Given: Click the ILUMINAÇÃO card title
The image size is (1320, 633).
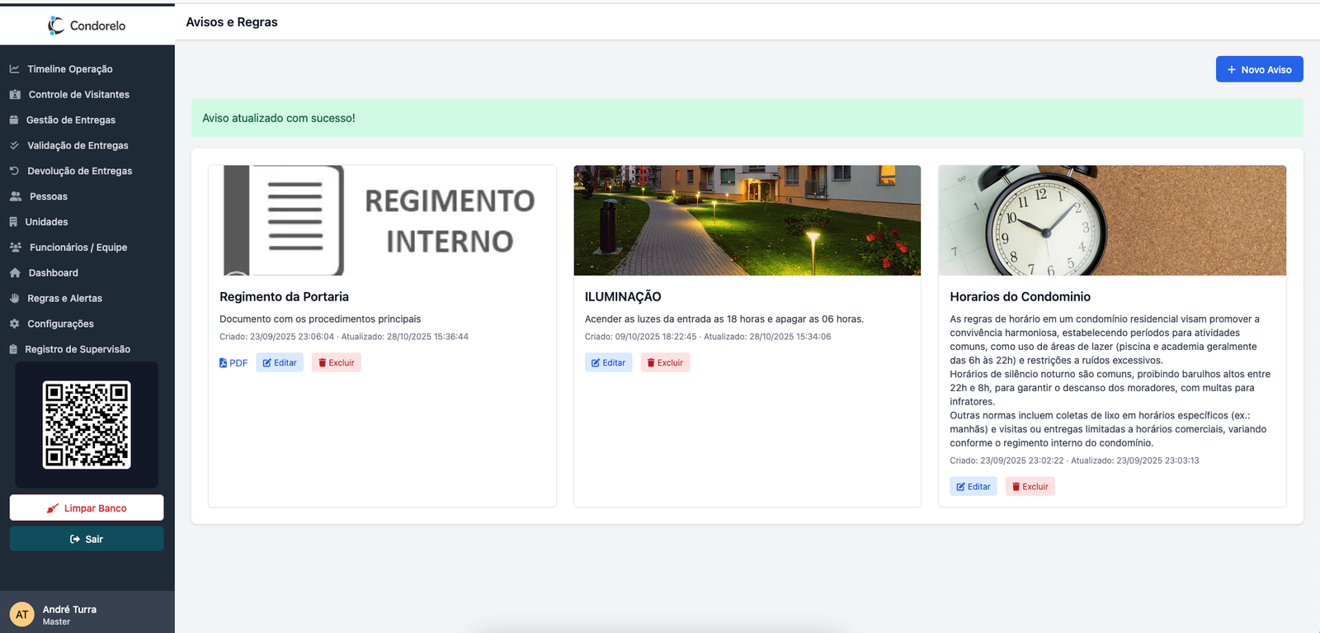Looking at the screenshot, I should (x=623, y=297).
